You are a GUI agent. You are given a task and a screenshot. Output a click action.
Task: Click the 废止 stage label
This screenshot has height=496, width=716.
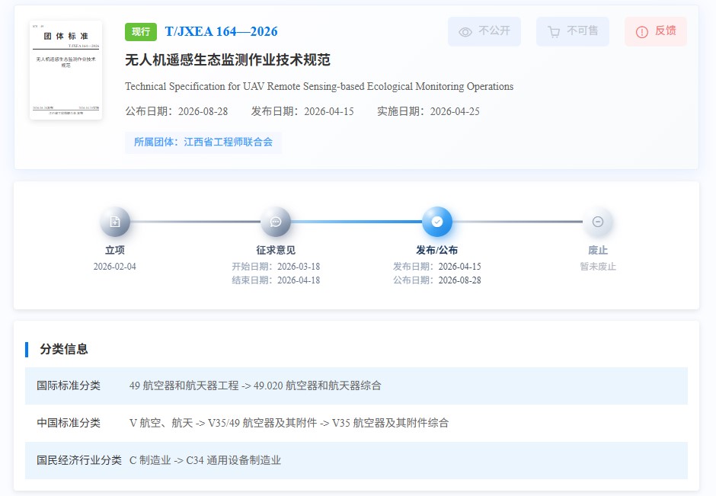tap(598, 250)
